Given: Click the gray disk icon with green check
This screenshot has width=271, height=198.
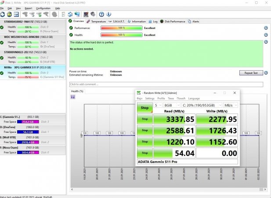Looking at the screenshot, I should pos(39,15).
